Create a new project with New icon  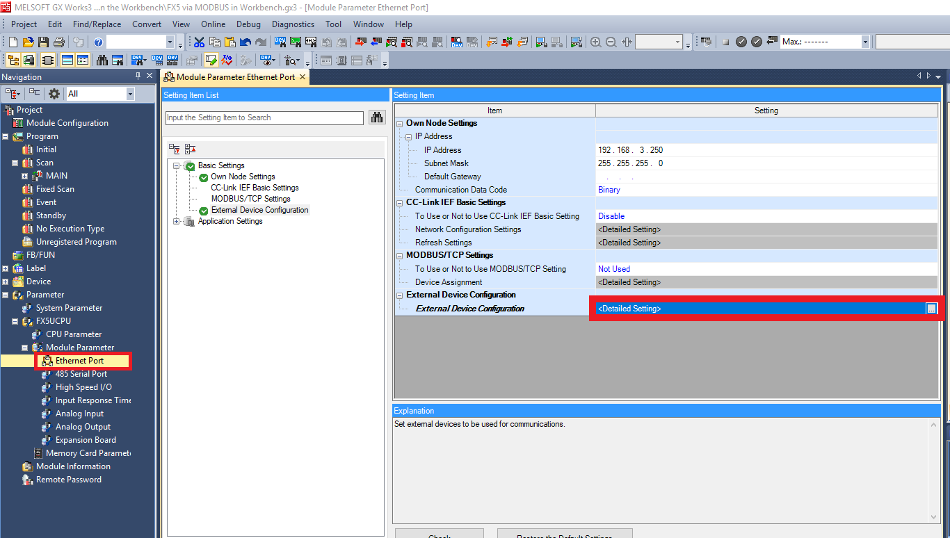13,42
